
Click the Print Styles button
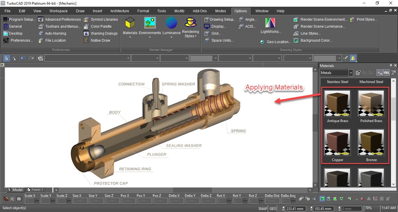pyautogui.click(x=364, y=20)
